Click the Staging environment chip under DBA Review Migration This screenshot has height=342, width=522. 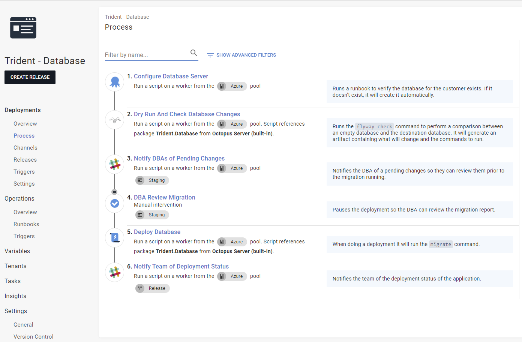[152, 214]
